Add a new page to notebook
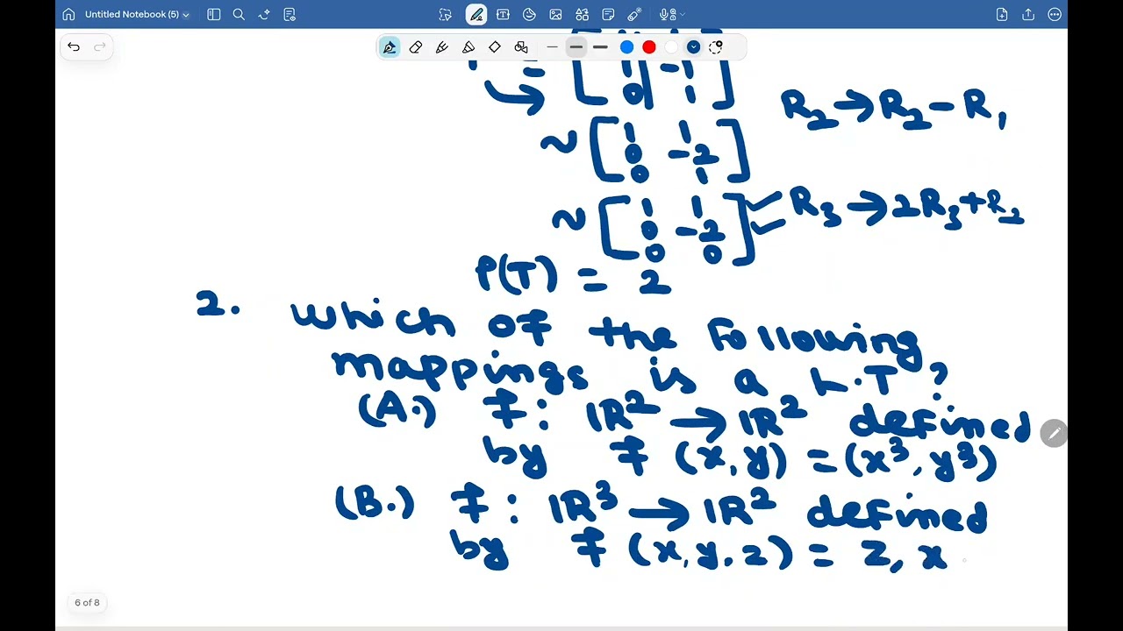1123x631 pixels. pos(1002,14)
